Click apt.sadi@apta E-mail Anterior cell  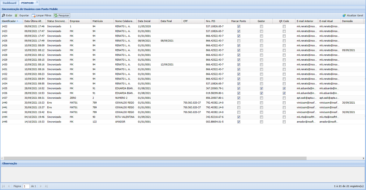307,98
